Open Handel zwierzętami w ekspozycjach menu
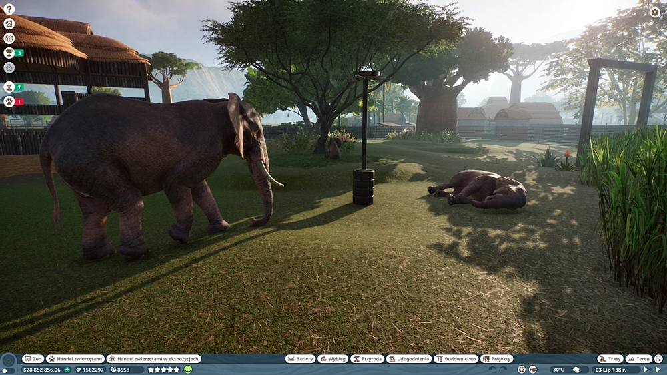The image size is (667, 375). pos(153,359)
